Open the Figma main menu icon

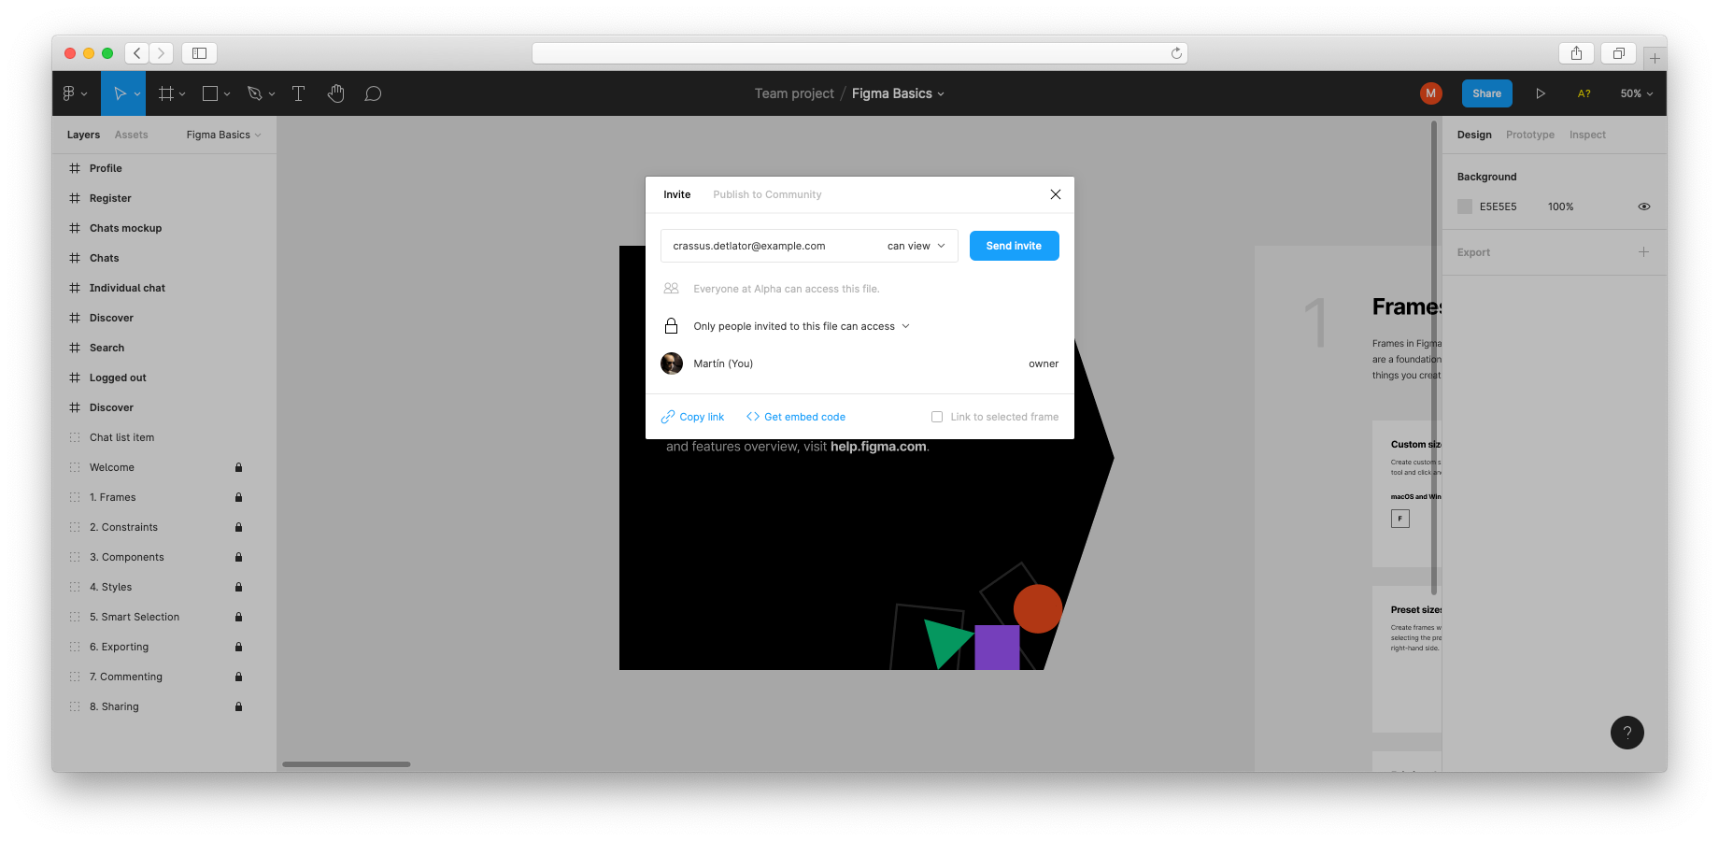[x=69, y=93]
